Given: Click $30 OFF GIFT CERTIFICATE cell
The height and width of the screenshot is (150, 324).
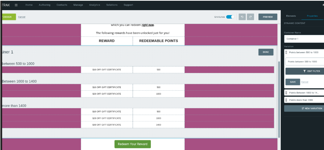Looking at the screenshot, I should point(106,125).
